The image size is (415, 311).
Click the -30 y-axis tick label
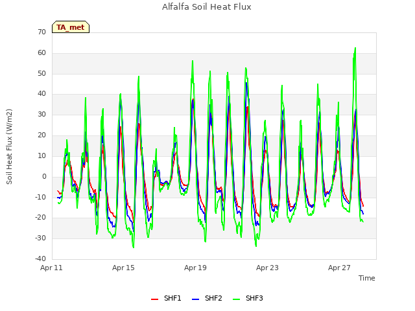click(x=40, y=238)
